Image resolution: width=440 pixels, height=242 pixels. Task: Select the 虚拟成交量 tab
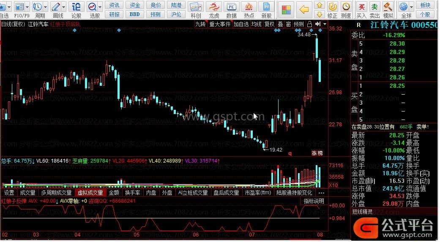pyautogui.click(x=90, y=193)
